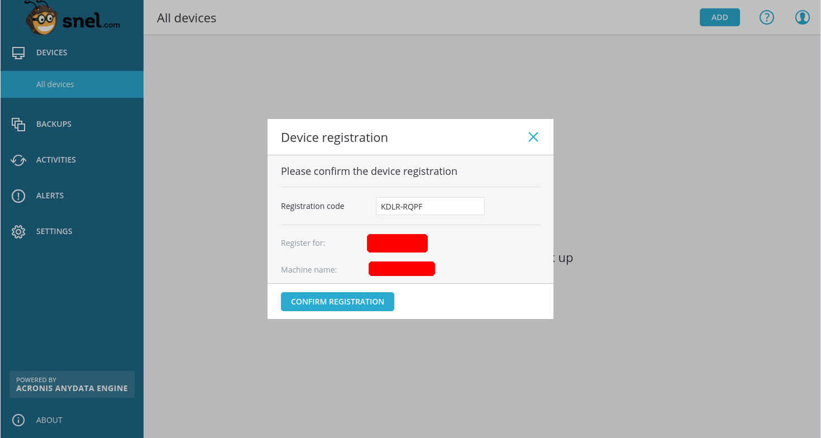Click the Powered by Acronis AnyData Engine badge
The image size is (821, 438).
72,384
